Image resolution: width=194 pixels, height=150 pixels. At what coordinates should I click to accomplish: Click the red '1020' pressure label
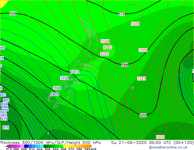(x=104, y=54)
